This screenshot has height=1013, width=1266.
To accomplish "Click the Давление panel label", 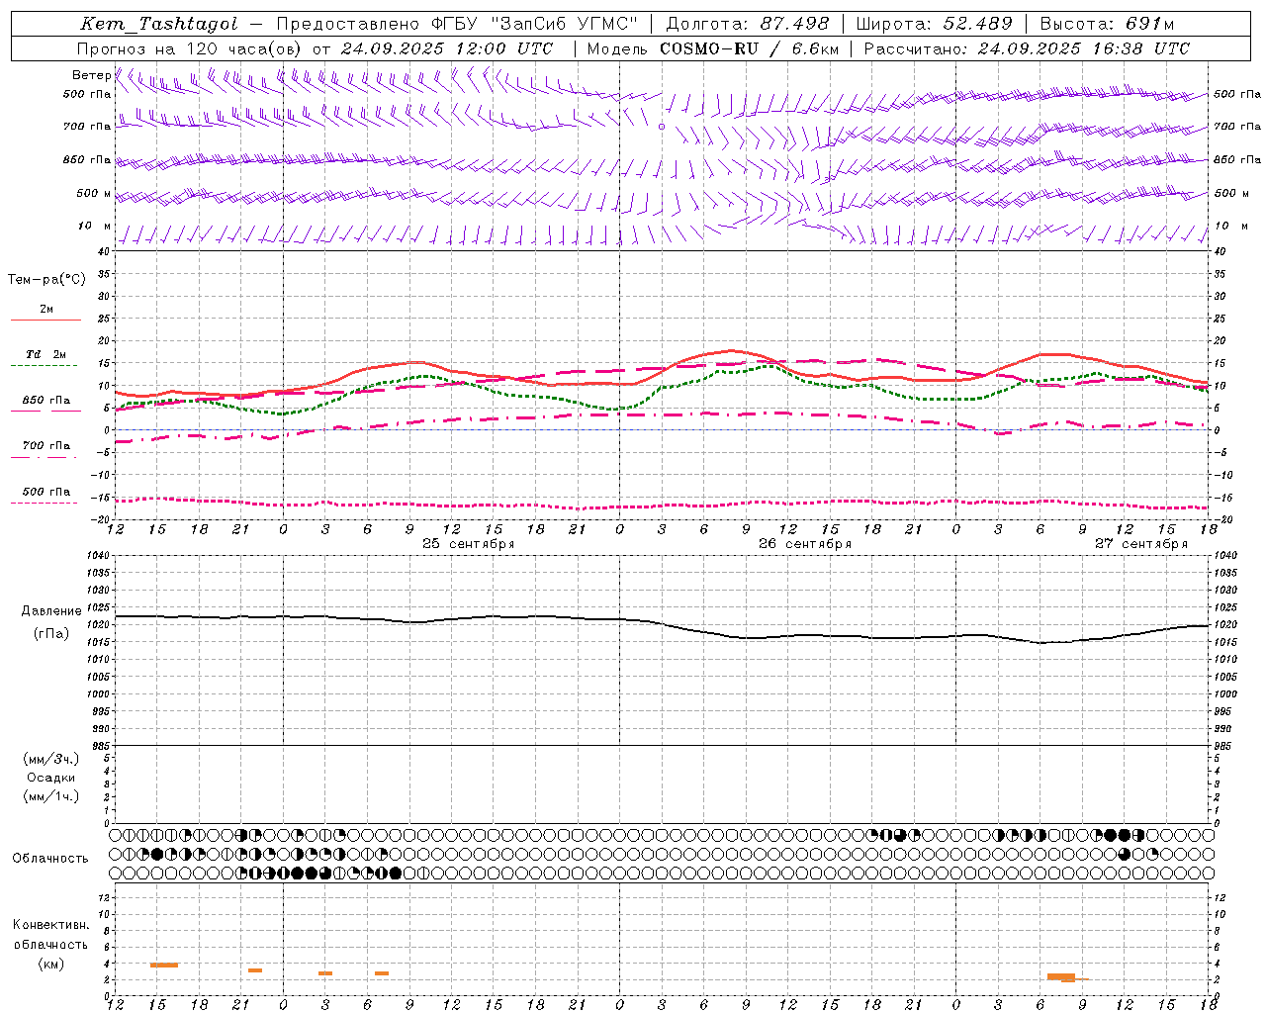I will [51, 611].
